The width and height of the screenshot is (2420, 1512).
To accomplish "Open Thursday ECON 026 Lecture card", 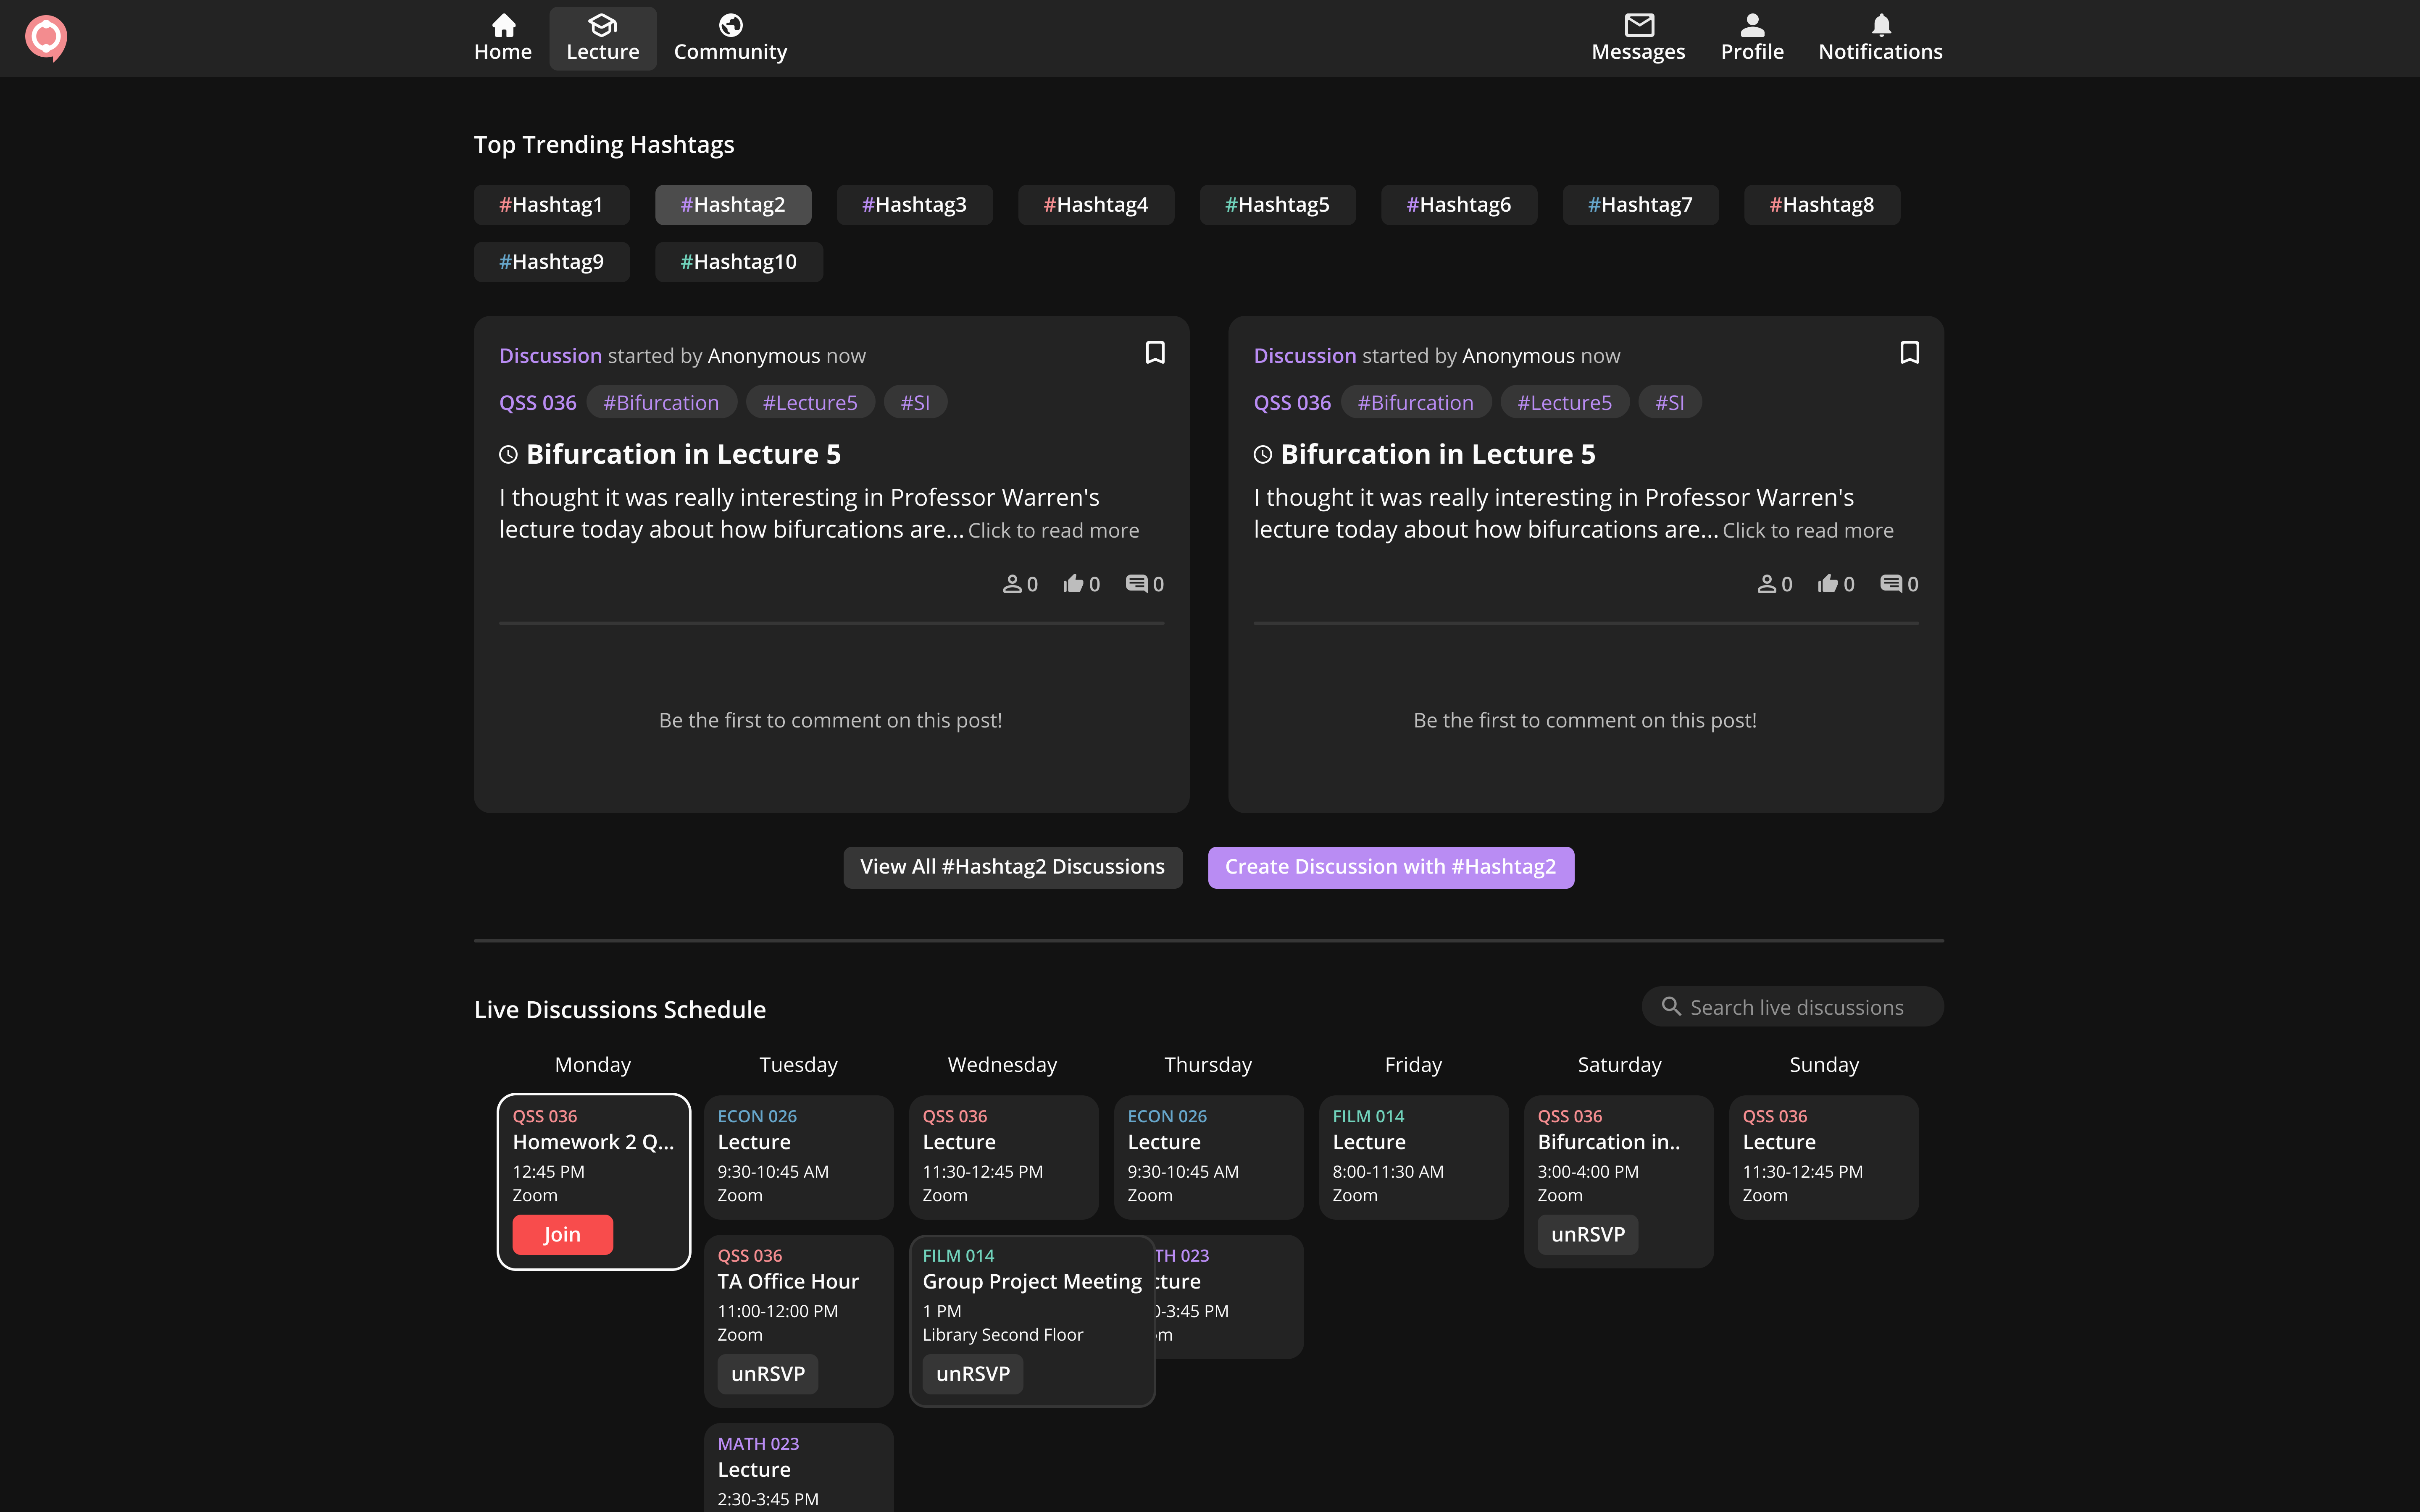I will tap(1209, 1157).
